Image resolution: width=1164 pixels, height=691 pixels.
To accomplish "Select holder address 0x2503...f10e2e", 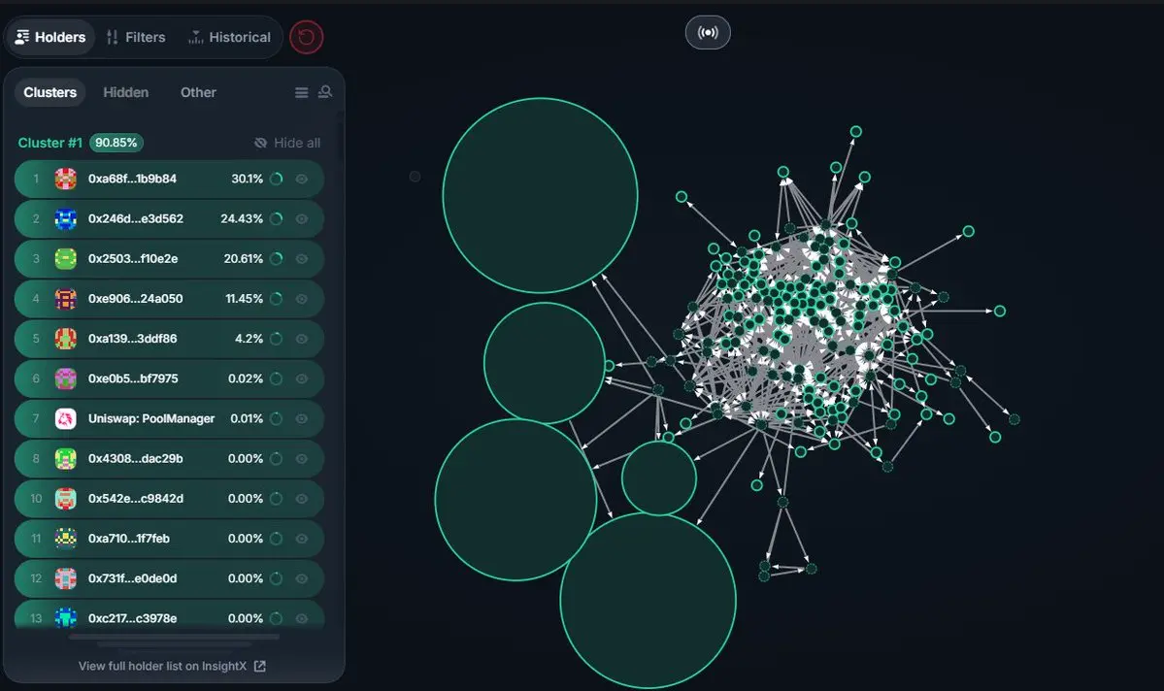I will (x=133, y=259).
